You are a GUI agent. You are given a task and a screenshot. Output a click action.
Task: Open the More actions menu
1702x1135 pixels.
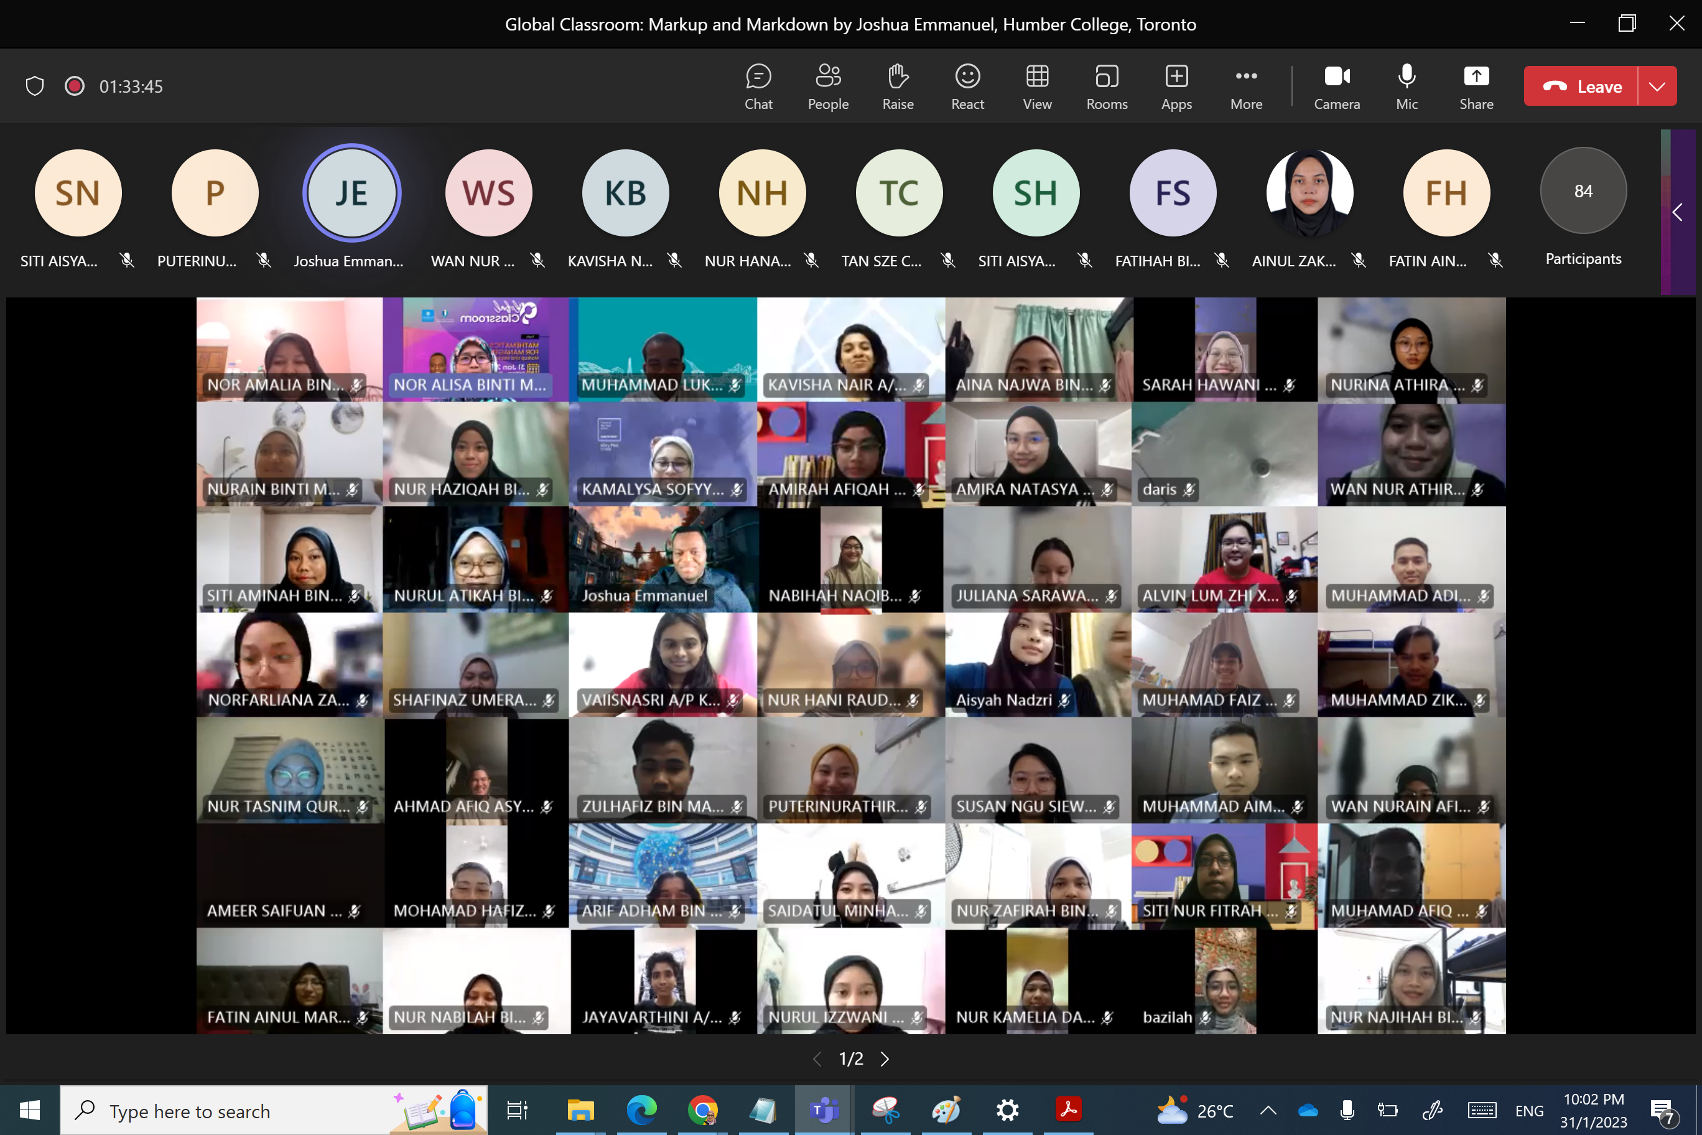(x=1245, y=87)
